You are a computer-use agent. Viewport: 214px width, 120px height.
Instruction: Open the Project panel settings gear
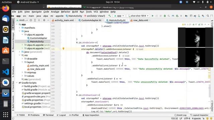(44, 20)
